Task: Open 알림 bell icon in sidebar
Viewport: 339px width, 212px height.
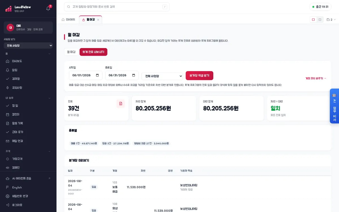Action: 8,70
